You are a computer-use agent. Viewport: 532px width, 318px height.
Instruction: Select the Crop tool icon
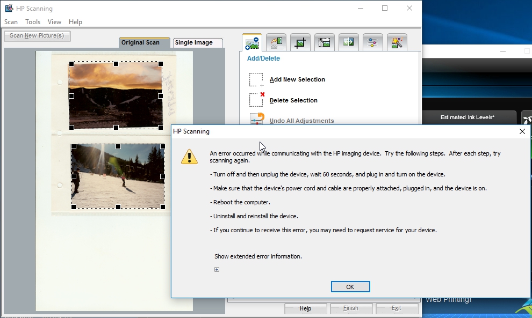tap(300, 42)
